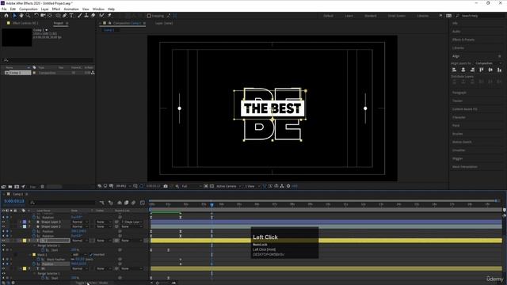This screenshot has width=507, height=285.
Task: Open the Effect menu
Action: click(x=56, y=9)
